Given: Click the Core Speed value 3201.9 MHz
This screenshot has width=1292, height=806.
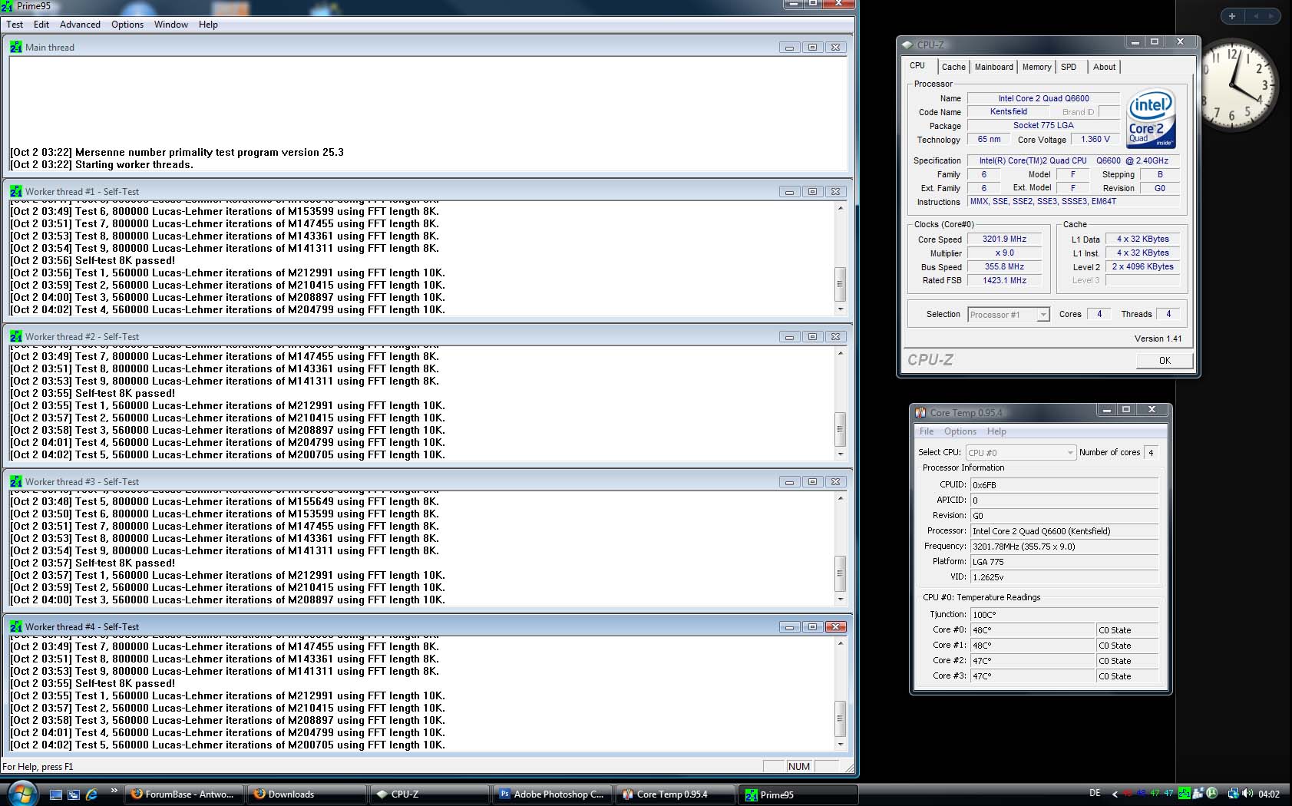Looking at the screenshot, I should 1004,239.
